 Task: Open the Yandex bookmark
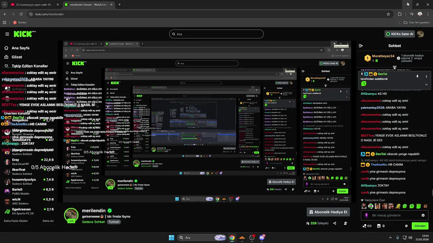coord(20,23)
